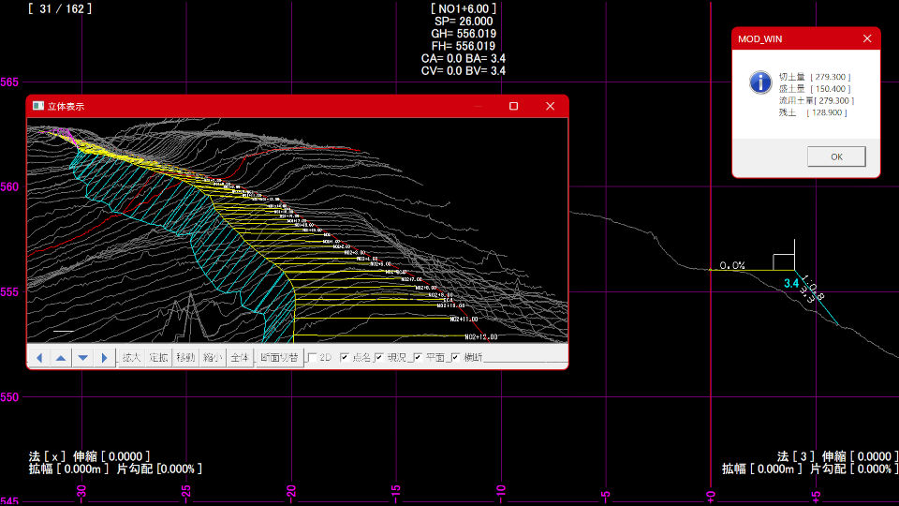Click the 全体 fit-all button
The image size is (899, 506).
pos(240,358)
